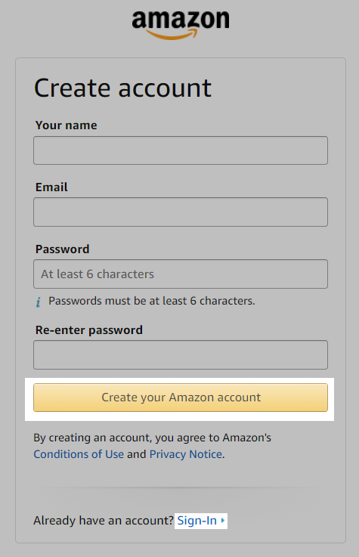Click the Create account heading

[x=122, y=88]
